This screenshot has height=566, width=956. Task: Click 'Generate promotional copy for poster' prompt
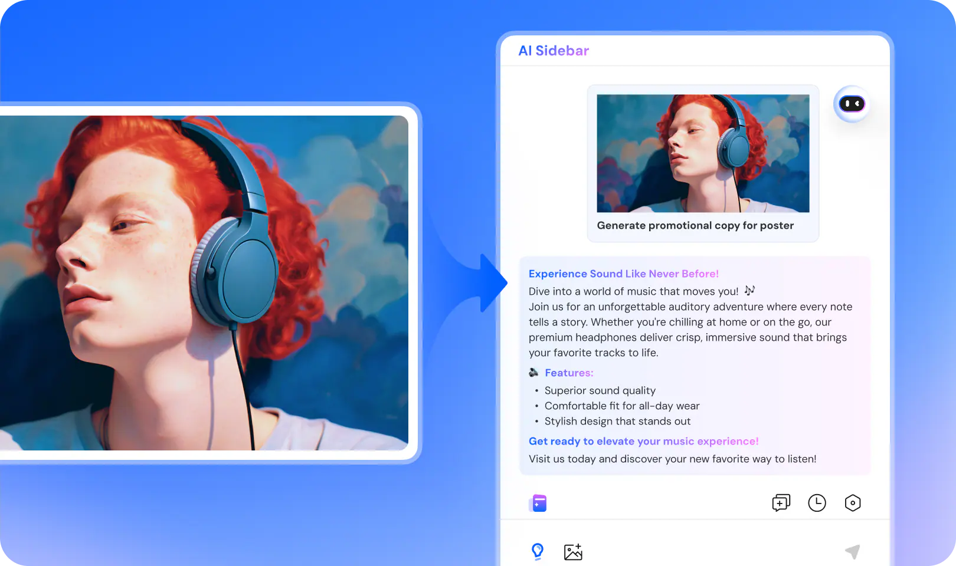coord(695,225)
